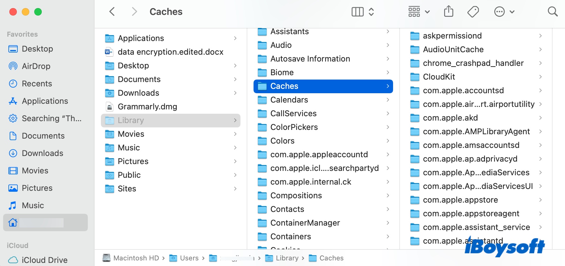Viewport: 565px width, 266px height.
Task: Open the Group By dropdown
Action: click(419, 12)
